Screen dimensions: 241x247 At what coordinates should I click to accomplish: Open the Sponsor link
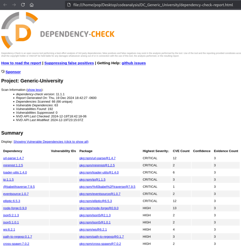(x=13, y=72)
